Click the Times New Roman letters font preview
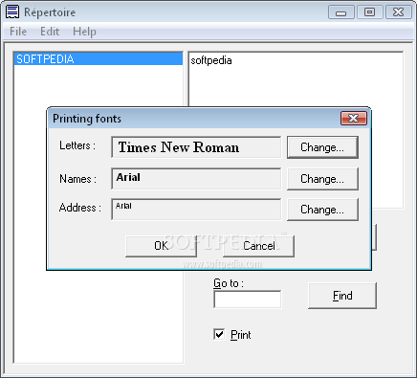Screen dimensions: 417x378 [196, 147]
